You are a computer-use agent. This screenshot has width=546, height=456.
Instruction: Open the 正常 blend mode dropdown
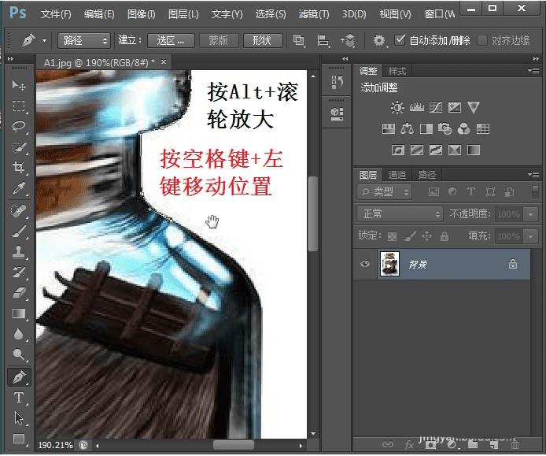[400, 214]
